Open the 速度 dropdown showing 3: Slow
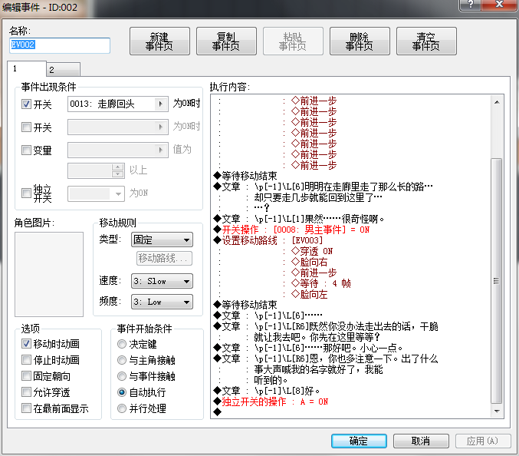The height and width of the screenshot is (456, 519). pyautogui.click(x=162, y=281)
